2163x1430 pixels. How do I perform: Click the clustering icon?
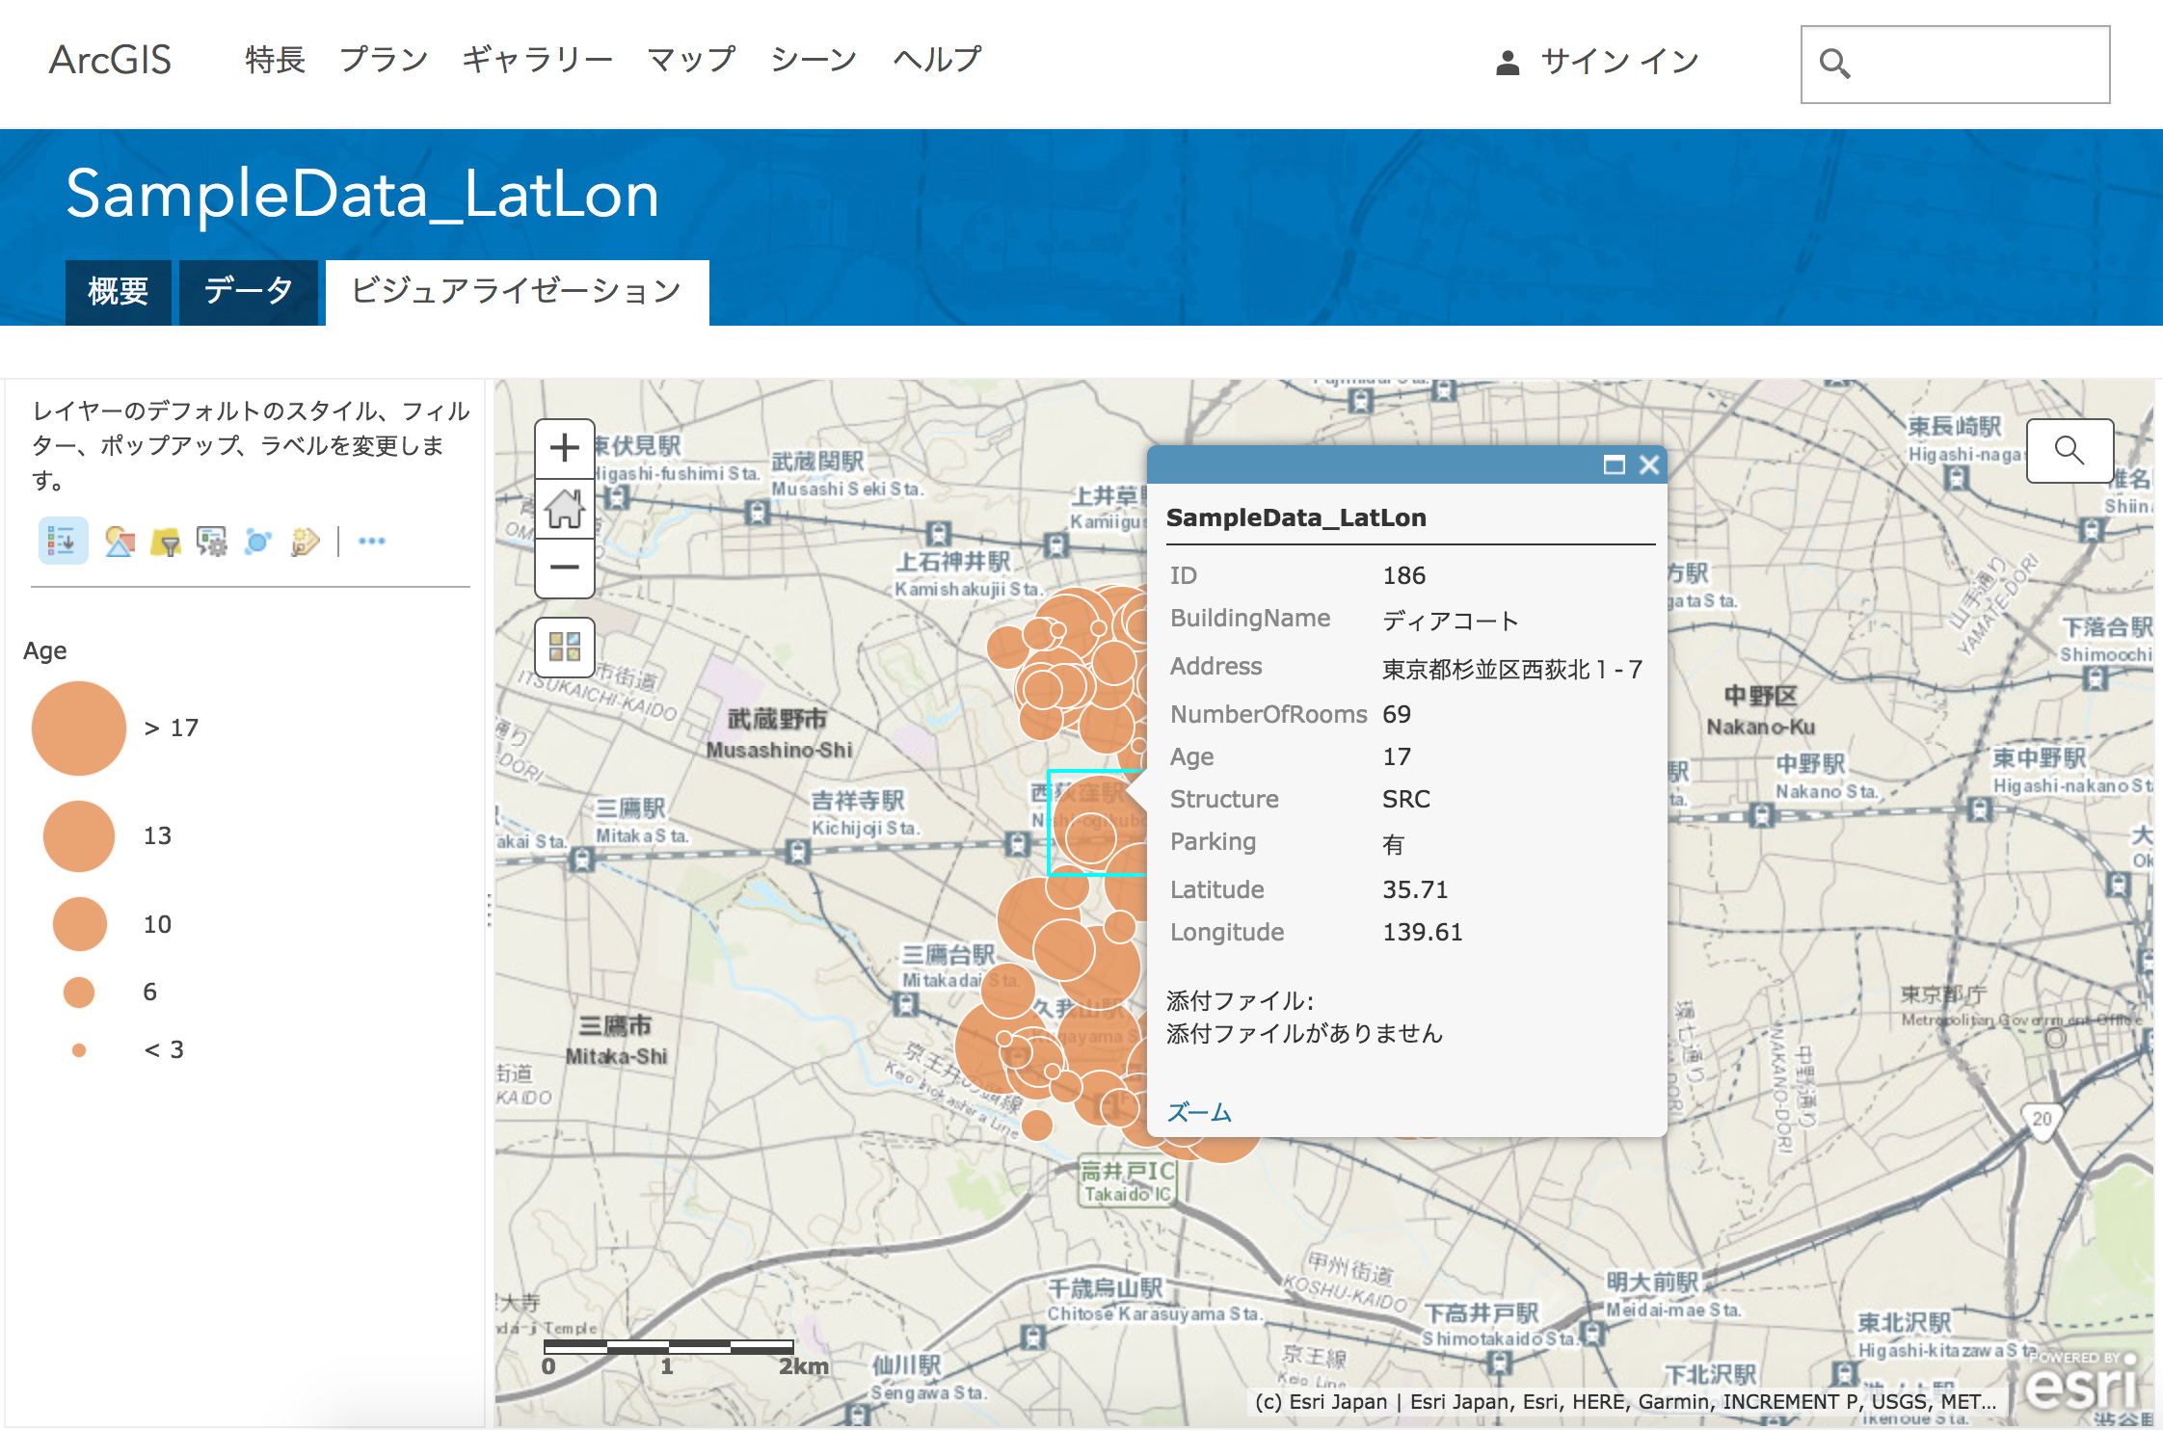pos(258,542)
